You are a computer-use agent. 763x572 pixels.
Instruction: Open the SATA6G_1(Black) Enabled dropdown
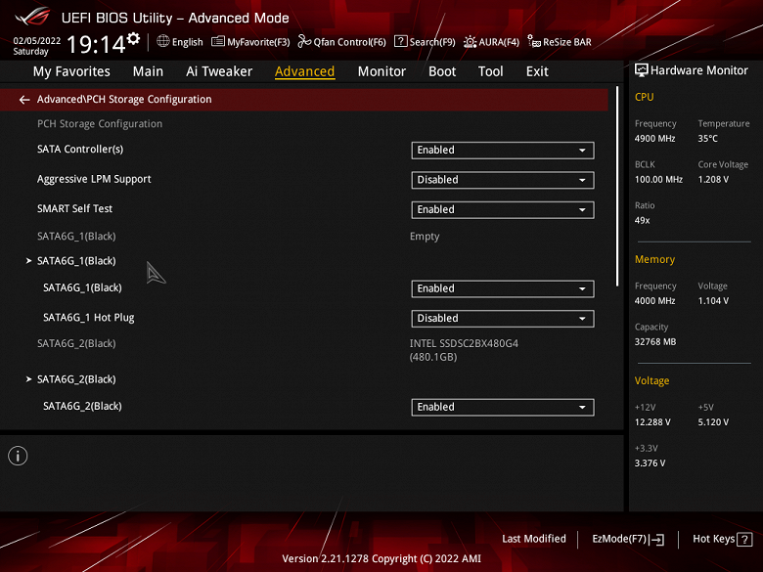(503, 288)
